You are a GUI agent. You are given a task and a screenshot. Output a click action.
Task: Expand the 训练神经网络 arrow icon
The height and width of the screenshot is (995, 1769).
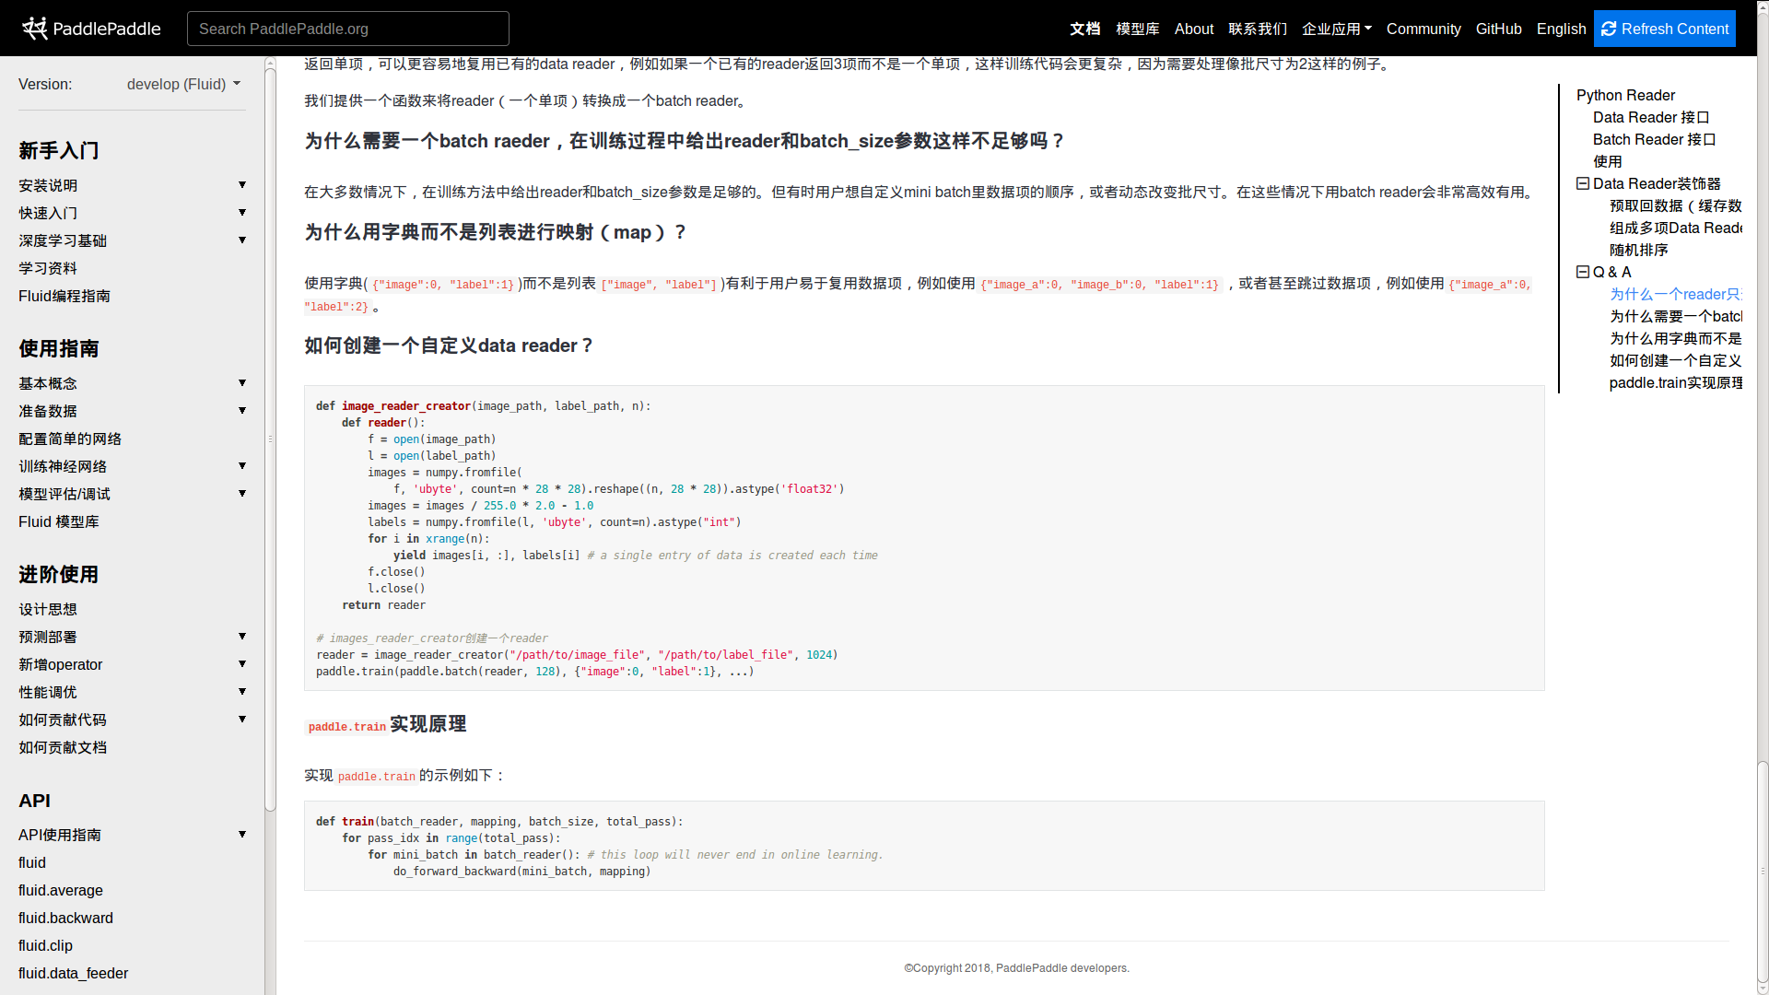pyautogui.click(x=242, y=466)
